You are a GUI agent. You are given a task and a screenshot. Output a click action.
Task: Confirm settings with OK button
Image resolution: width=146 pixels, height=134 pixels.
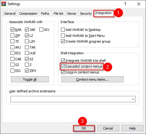[84, 128]
